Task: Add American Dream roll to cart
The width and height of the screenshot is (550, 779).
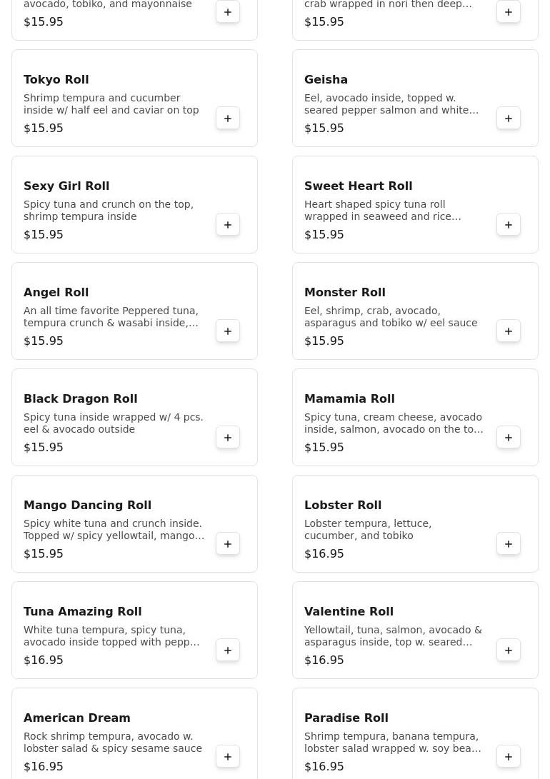Action: [x=228, y=757]
